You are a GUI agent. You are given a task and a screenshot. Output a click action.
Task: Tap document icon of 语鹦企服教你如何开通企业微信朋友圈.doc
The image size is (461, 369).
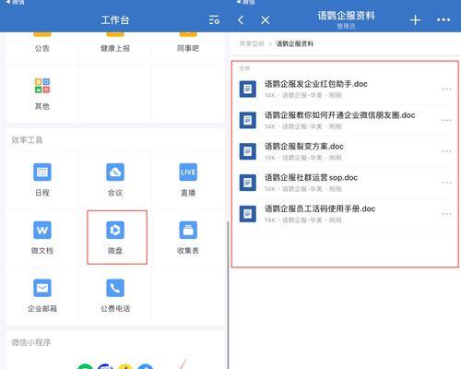[x=248, y=120]
